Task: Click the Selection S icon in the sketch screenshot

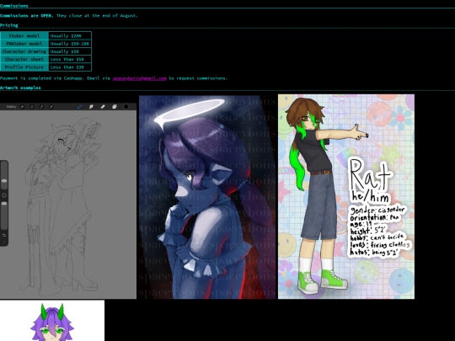Action: (41, 107)
